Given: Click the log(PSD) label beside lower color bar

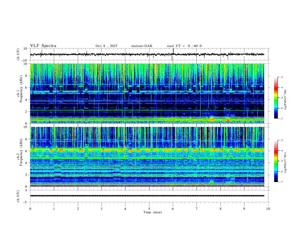Looking at the screenshot, I should coord(286,162).
